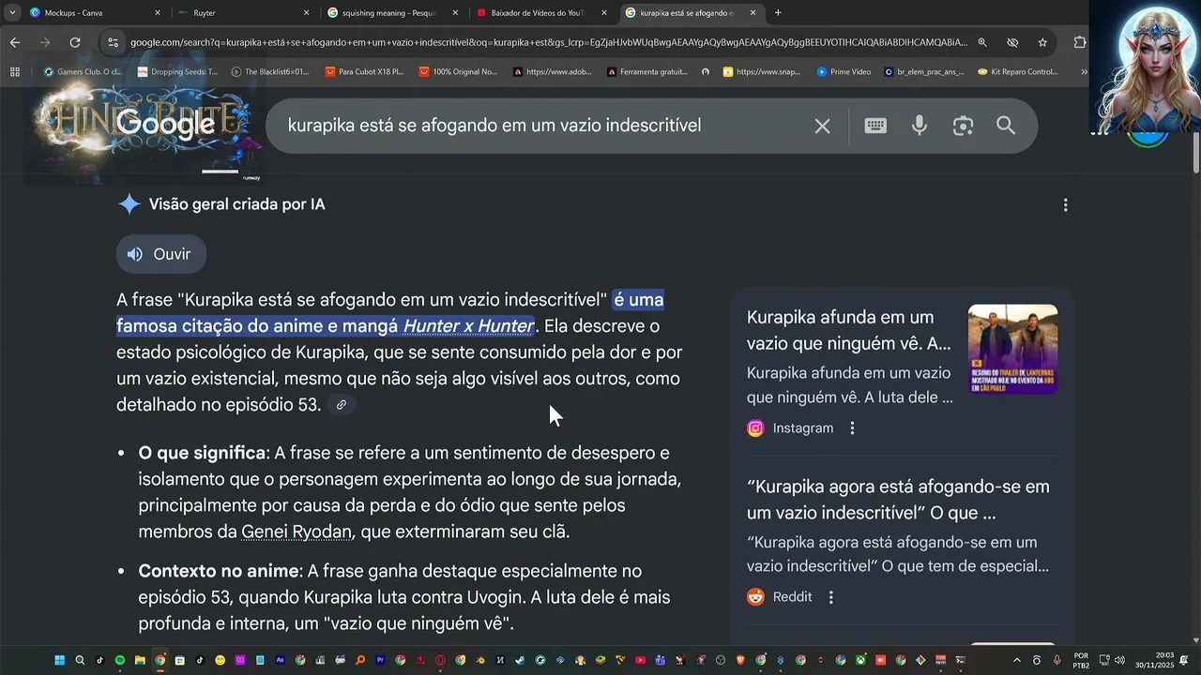Open Prime Video bookmark
Viewport: 1201px width, 675px height.
point(844,71)
